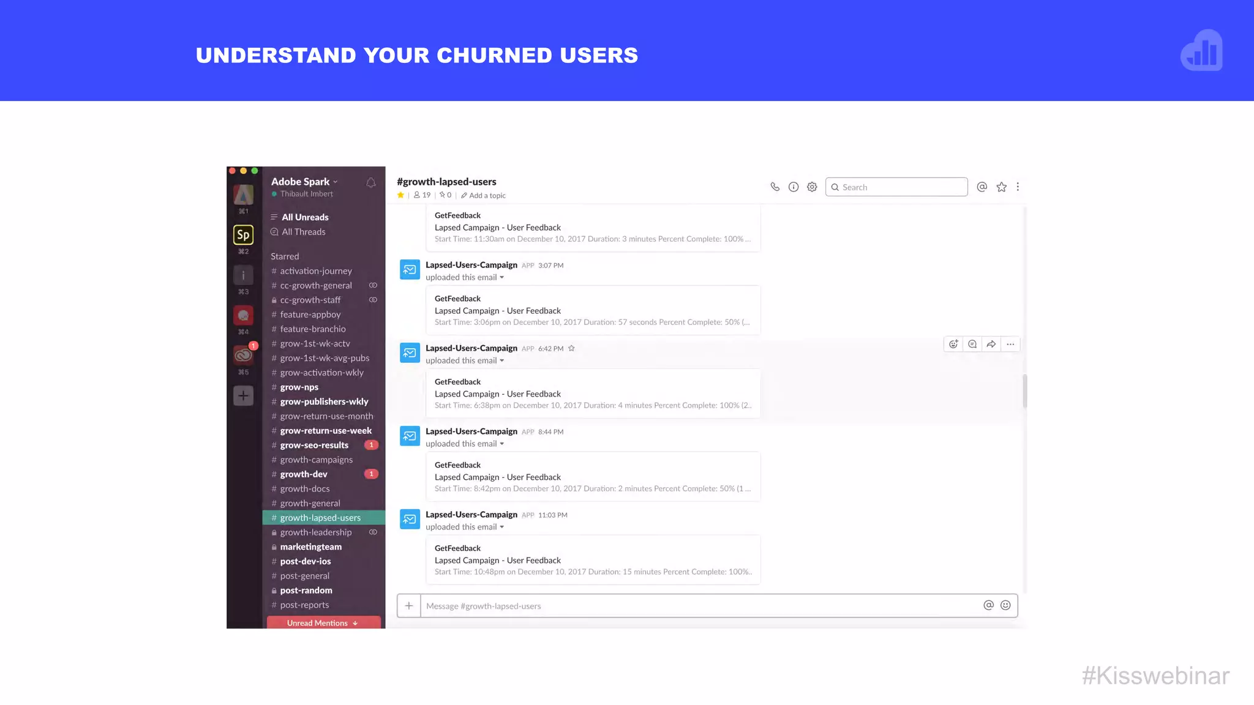This screenshot has width=1254, height=705.
Task: Switch to Creative Cloud workspace icon
Action: [x=243, y=355]
